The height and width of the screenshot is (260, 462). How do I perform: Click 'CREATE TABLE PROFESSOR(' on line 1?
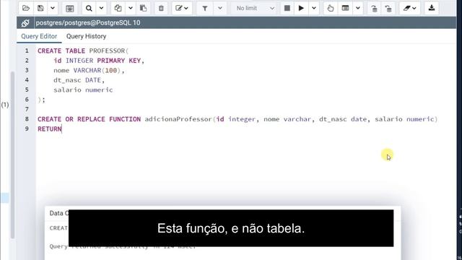(83, 51)
